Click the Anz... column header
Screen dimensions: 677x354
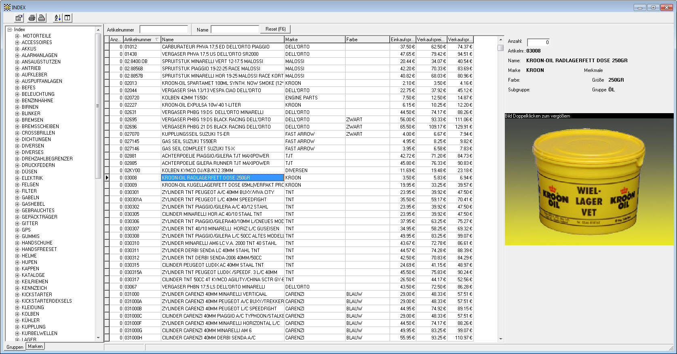116,40
